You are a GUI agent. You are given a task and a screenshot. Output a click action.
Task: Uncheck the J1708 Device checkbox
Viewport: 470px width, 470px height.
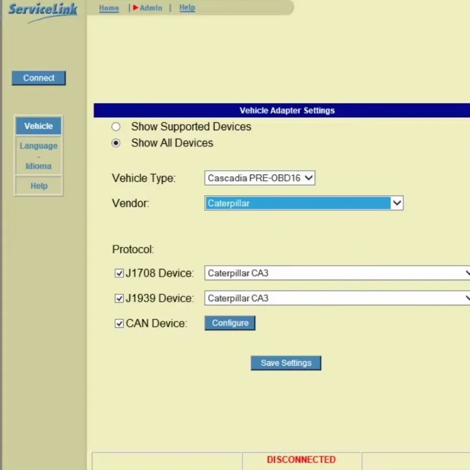click(x=119, y=274)
